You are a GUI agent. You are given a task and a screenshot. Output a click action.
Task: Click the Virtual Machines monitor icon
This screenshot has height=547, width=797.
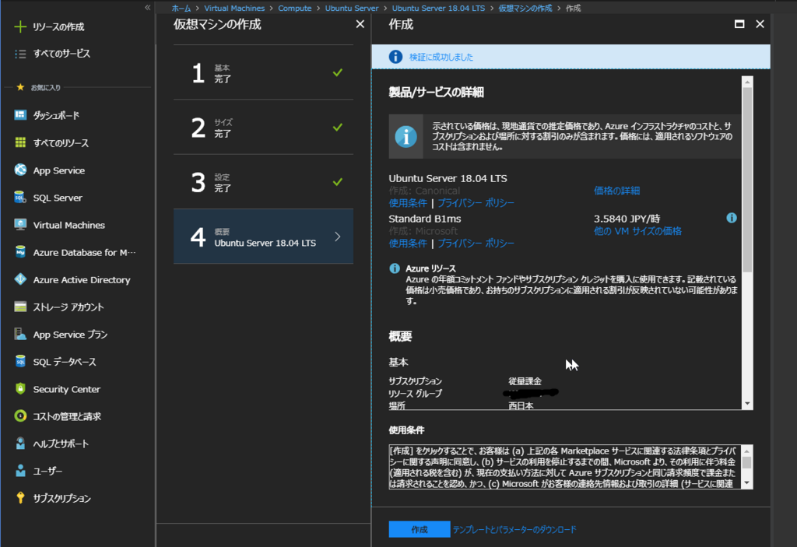click(x=19, y=225)
